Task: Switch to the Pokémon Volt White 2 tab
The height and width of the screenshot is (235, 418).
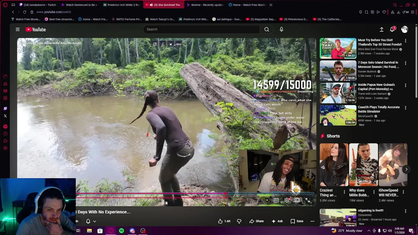Action: click(x=121, y=5)
